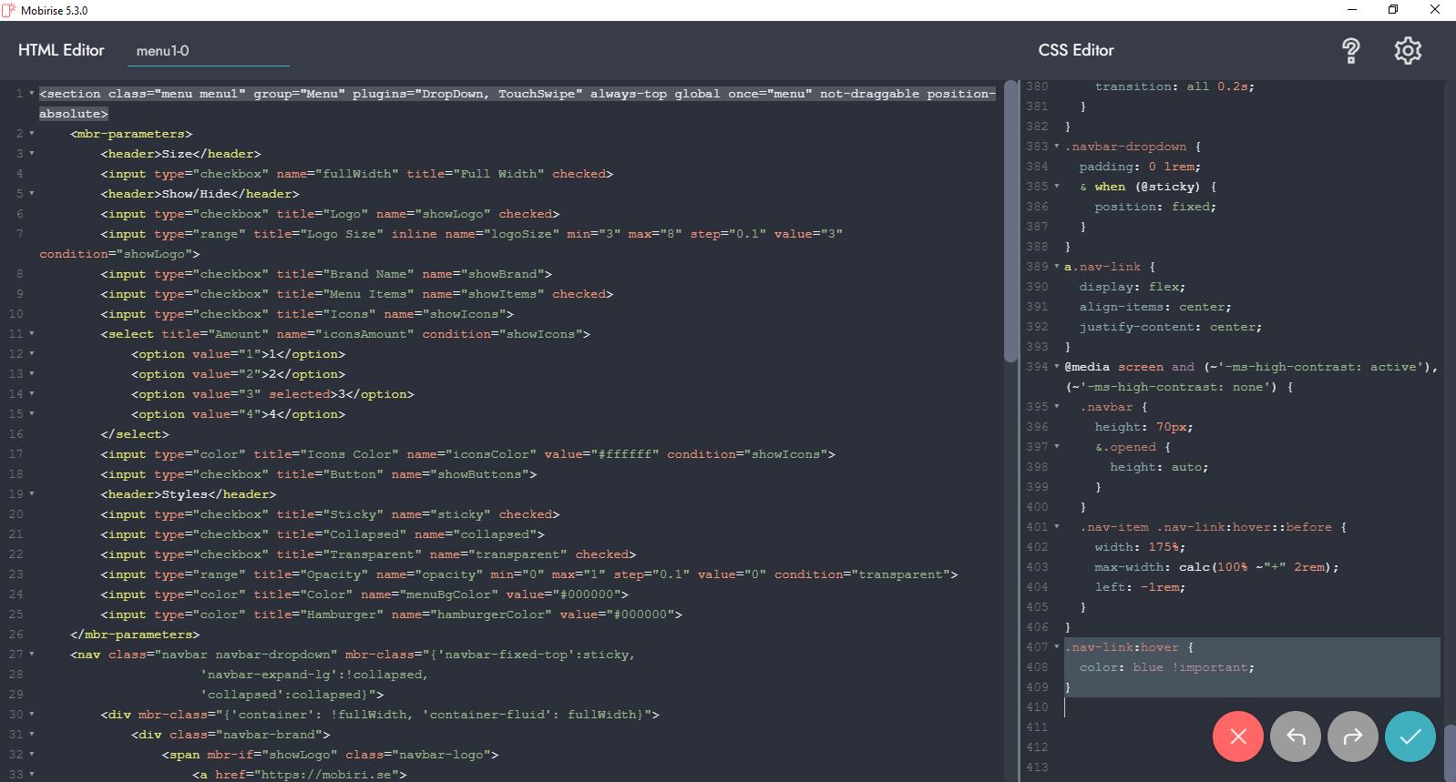The image size is (1456, 782).
Task: Click the redo arrow button
Action: point(1352,736)
